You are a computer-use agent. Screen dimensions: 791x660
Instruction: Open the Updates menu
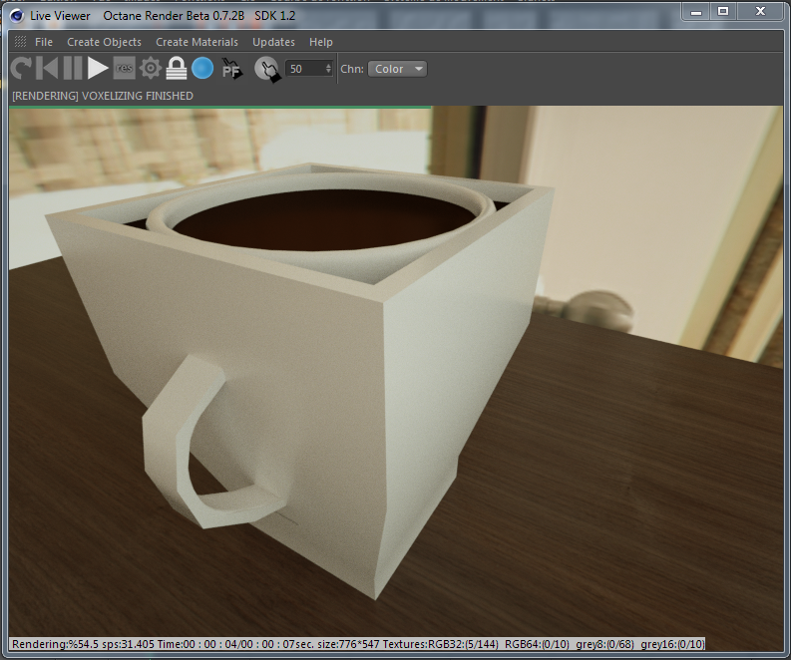tap(273, 42)
